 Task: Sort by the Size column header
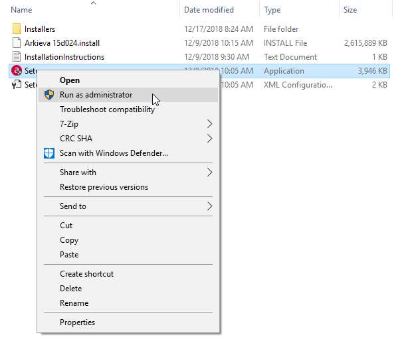coord(350,10)
